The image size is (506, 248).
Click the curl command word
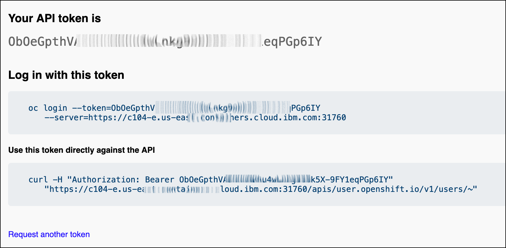[x=38, y=180]
